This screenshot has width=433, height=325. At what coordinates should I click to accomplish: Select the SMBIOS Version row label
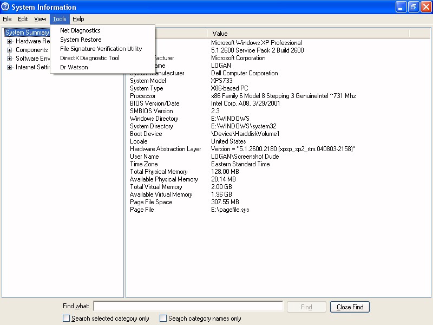pos(152,111)
